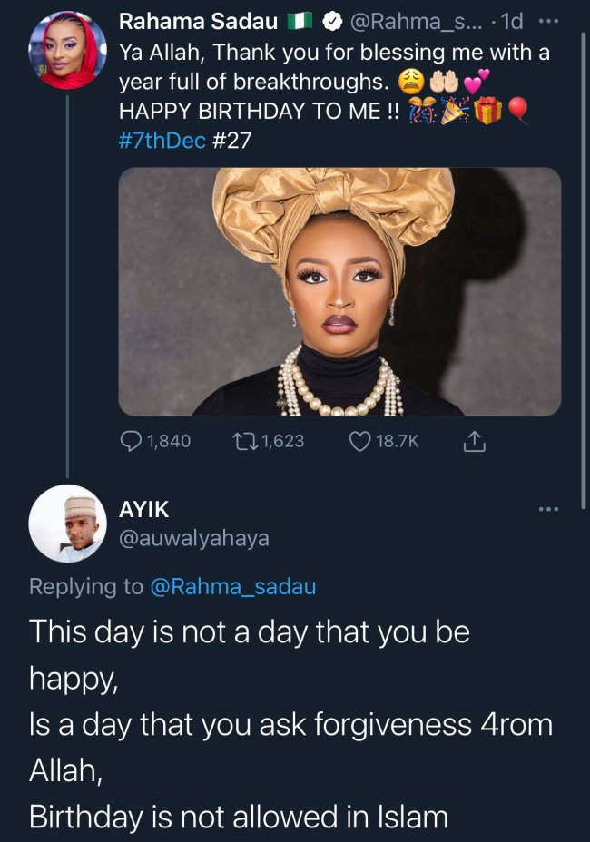
Task: Click the Rahama Sadau display name
Action: click(198, 20)
